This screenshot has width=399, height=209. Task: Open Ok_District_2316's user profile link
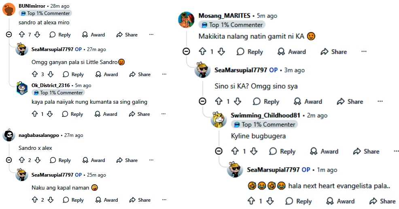point(51,85)
